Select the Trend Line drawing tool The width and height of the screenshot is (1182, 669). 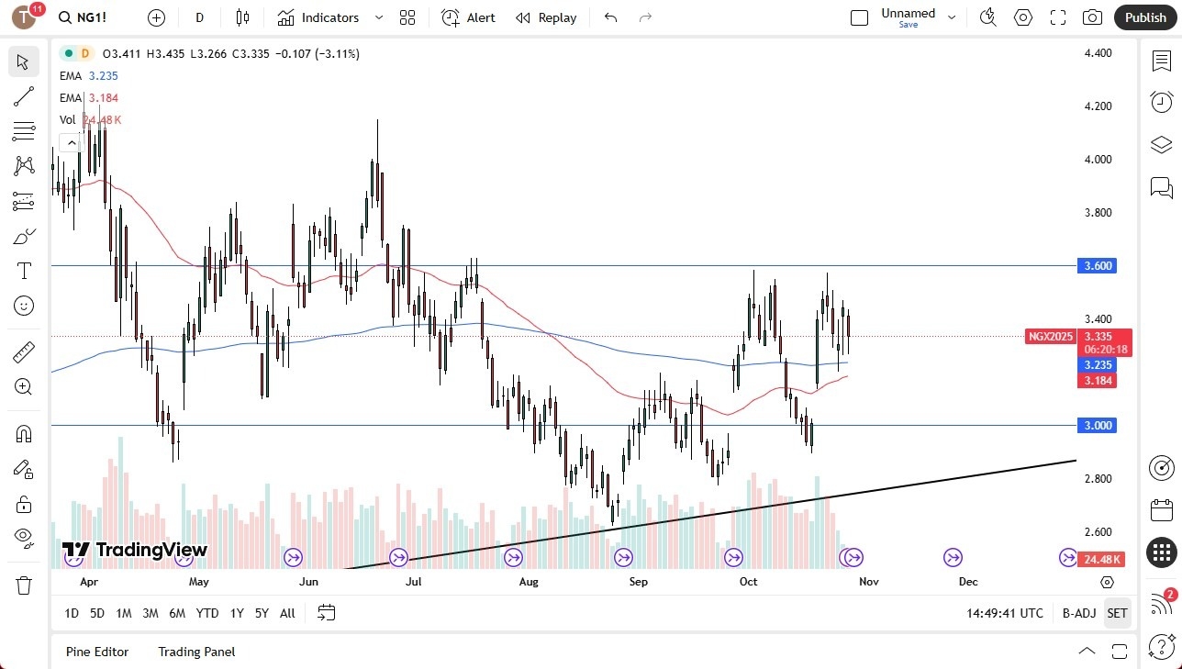(24, 96)
